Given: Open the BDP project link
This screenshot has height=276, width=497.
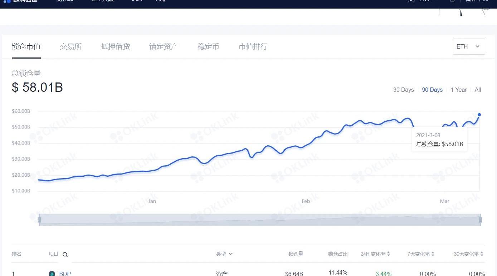Looking at the screenshot, I should 65,274.
